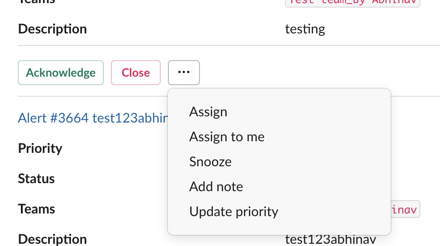The height and width of the screenshot is (246, 440).
Task: Click the Status field label
Action: [x=36, y=179]
